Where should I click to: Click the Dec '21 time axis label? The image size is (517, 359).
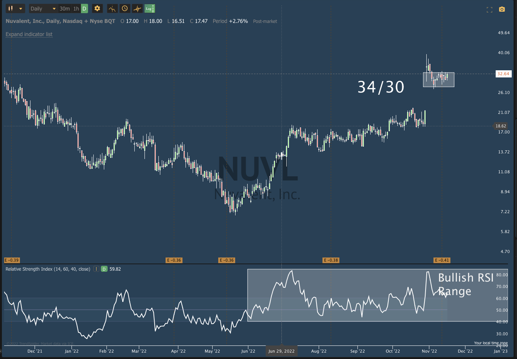35,351
